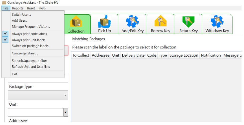Open the Reset menu

[x=31, y=8]
